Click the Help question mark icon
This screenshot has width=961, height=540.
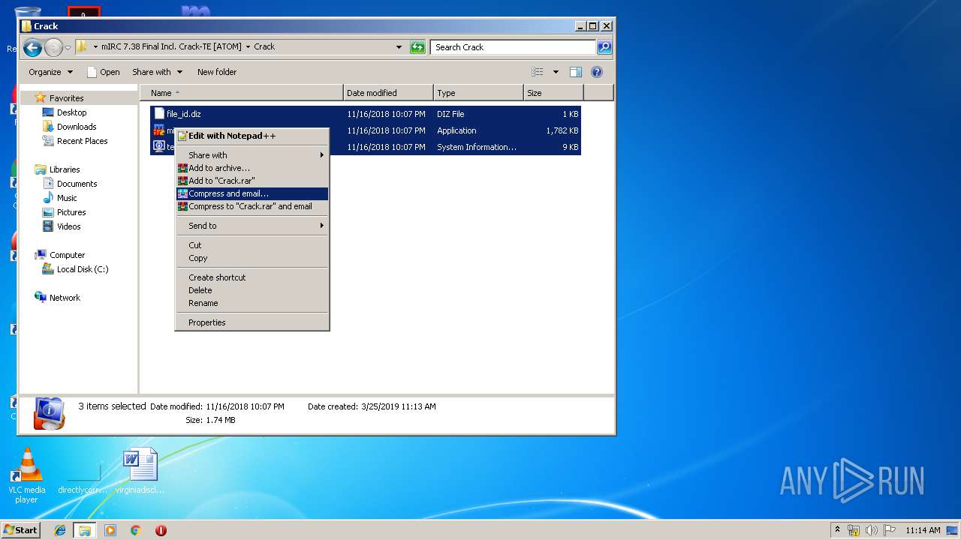click(597, 72)
